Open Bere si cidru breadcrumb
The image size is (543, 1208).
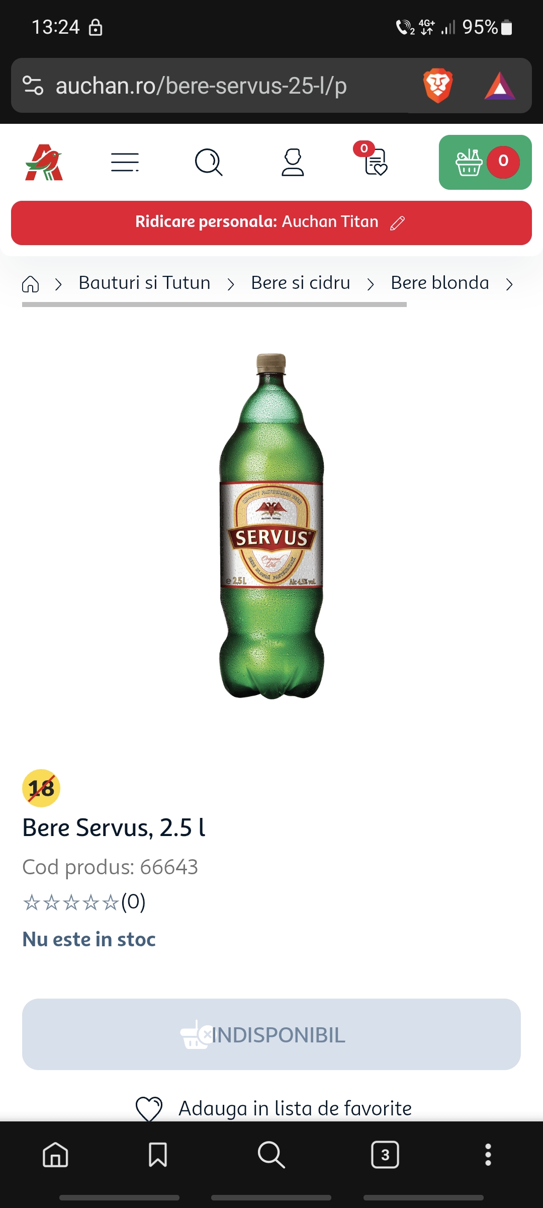301,283
